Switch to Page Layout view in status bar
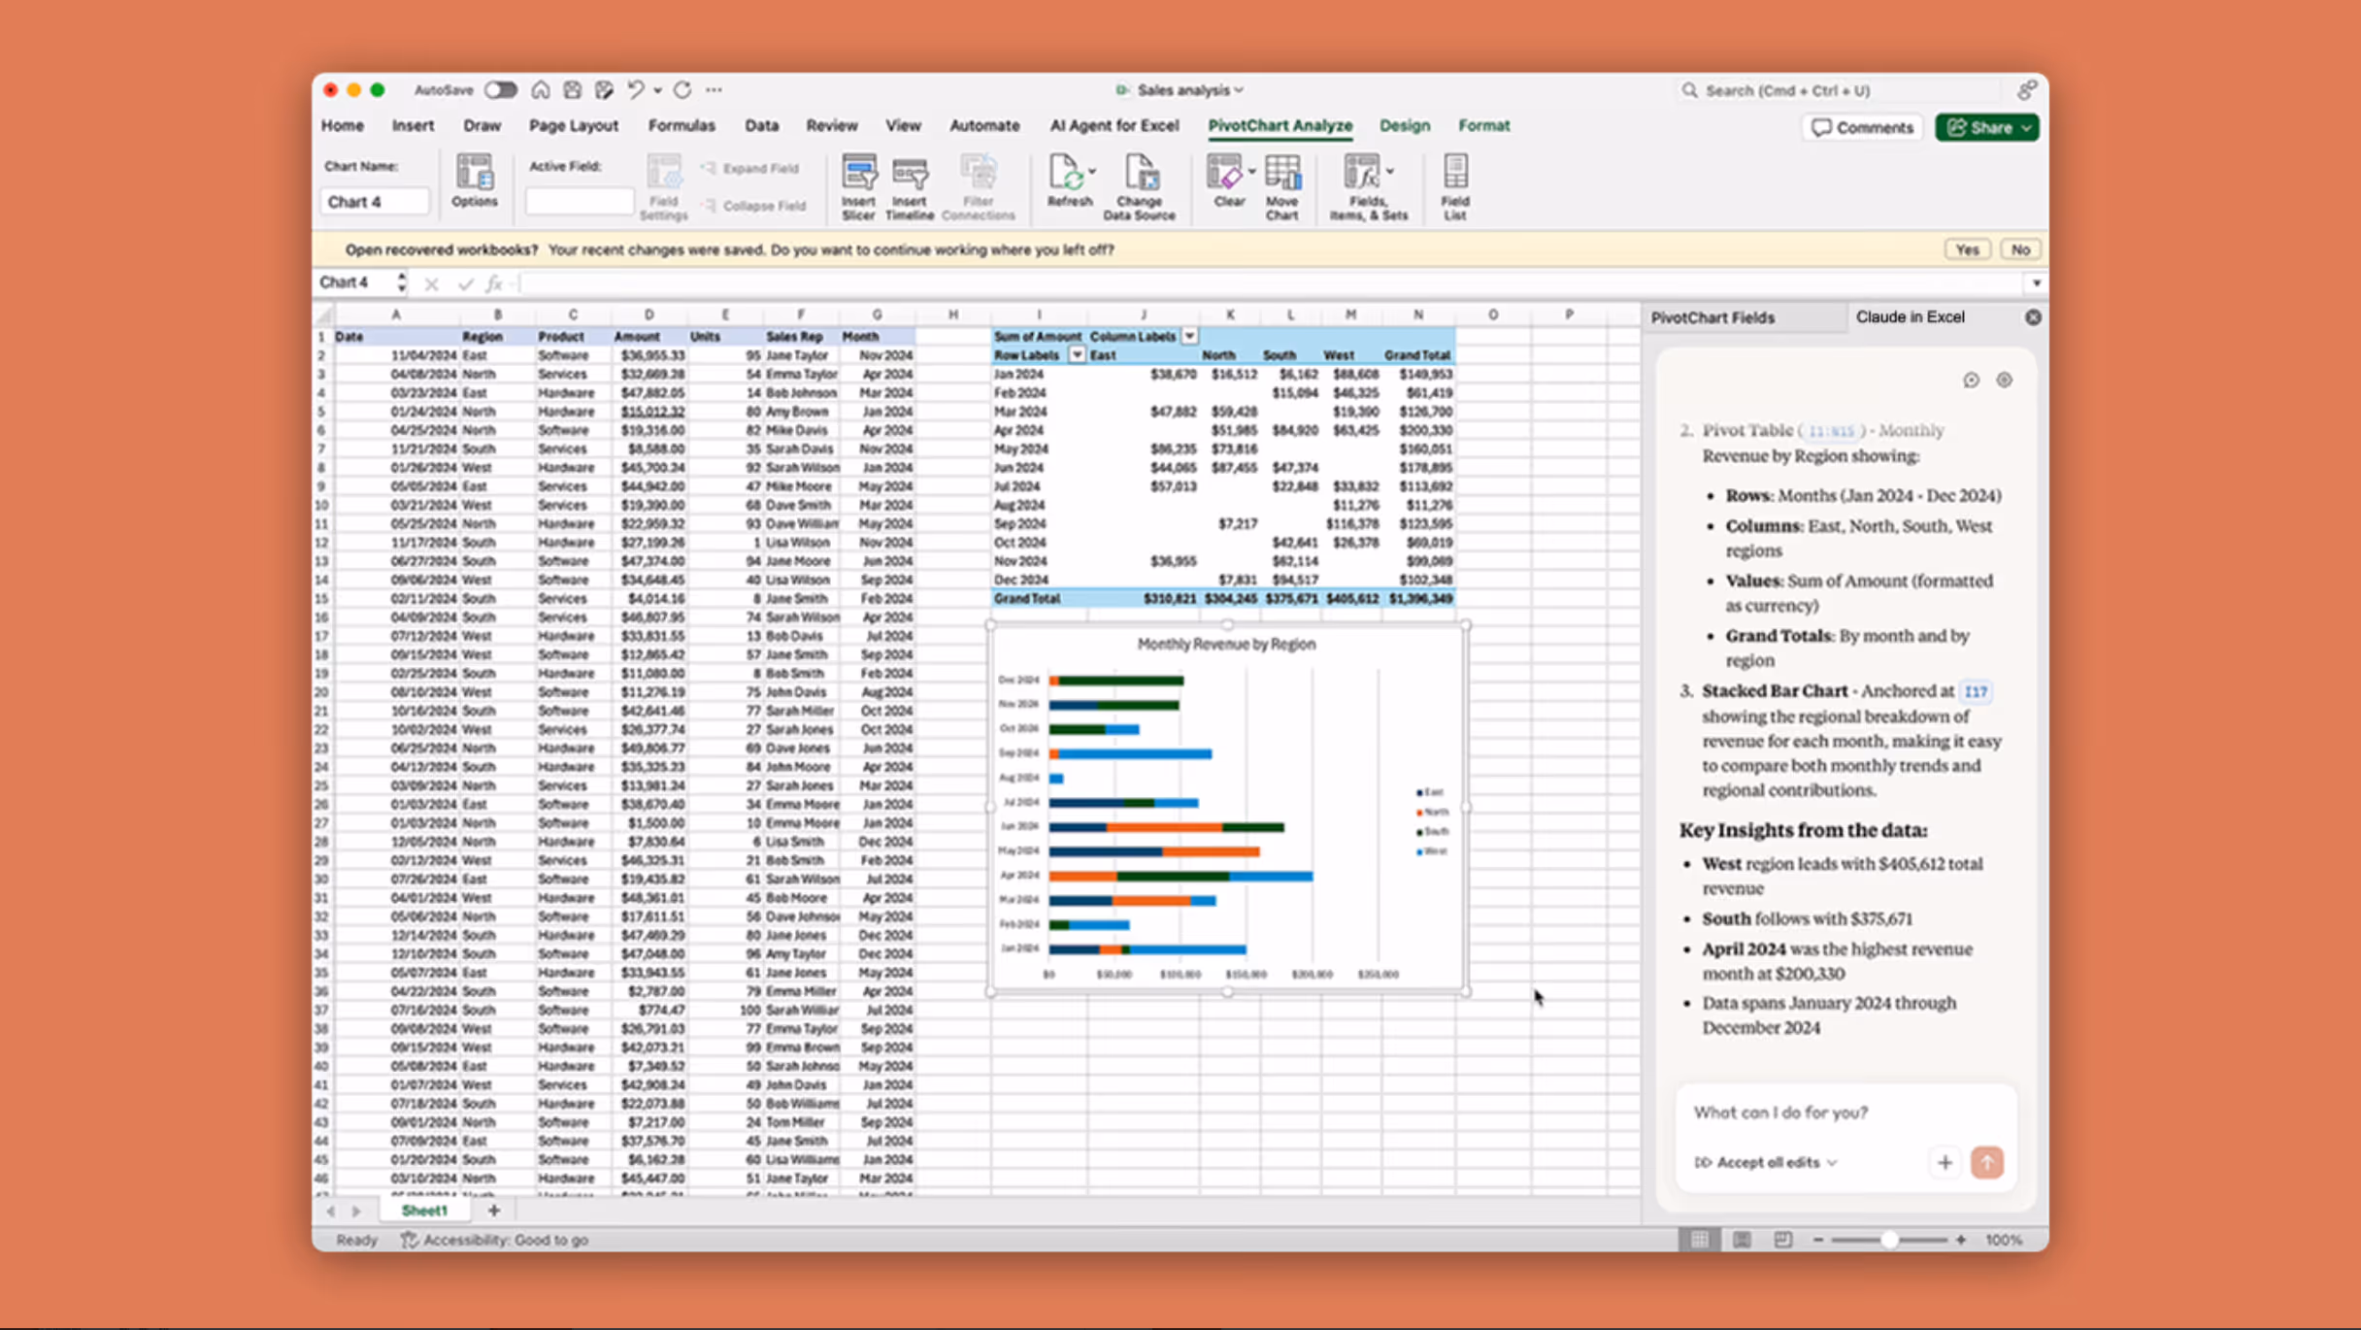The image size is (2361, 1330). (1742, 1240)
